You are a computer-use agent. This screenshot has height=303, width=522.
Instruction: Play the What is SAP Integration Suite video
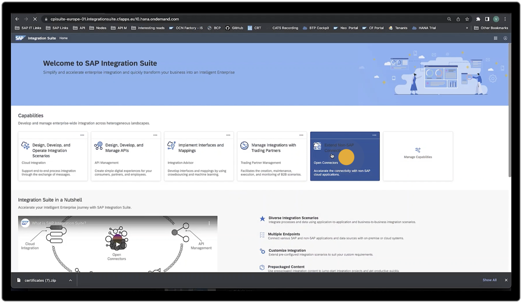pyautogui.click(x=118, y=244)
